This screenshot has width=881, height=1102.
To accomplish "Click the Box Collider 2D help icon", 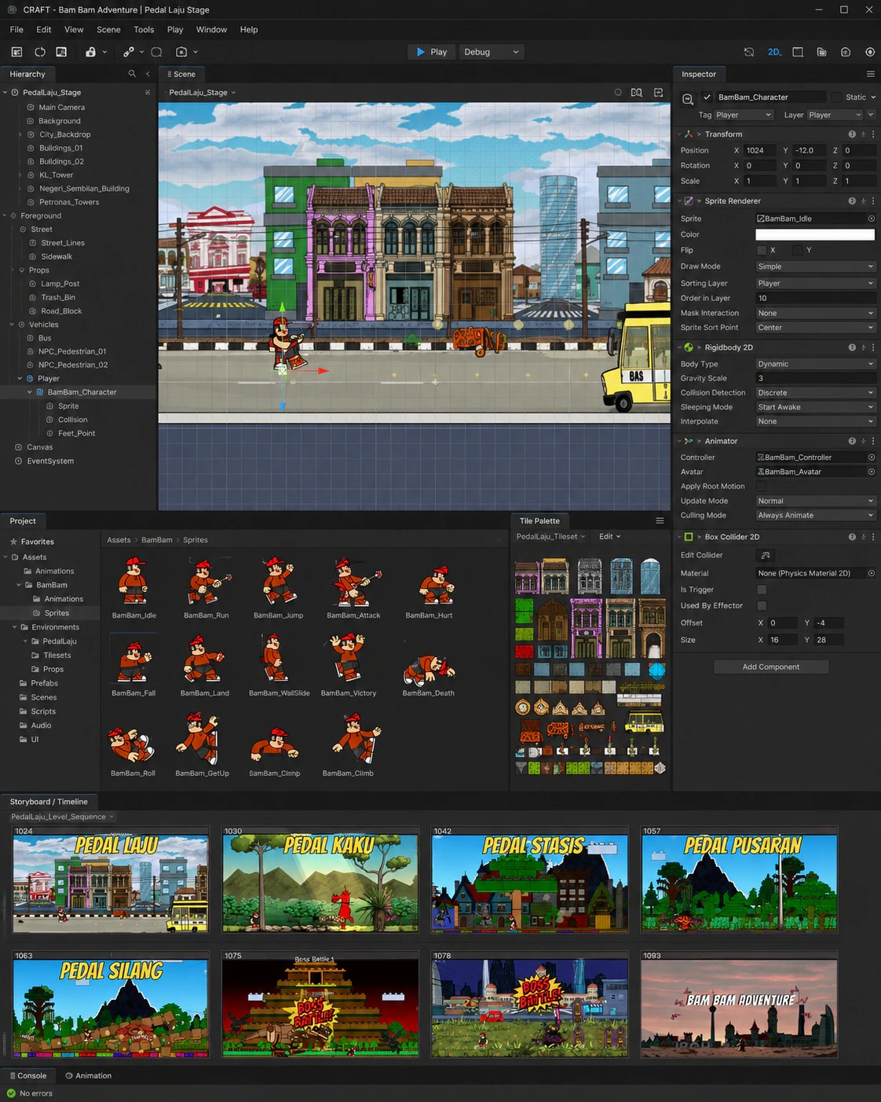I will pos(852,537).
